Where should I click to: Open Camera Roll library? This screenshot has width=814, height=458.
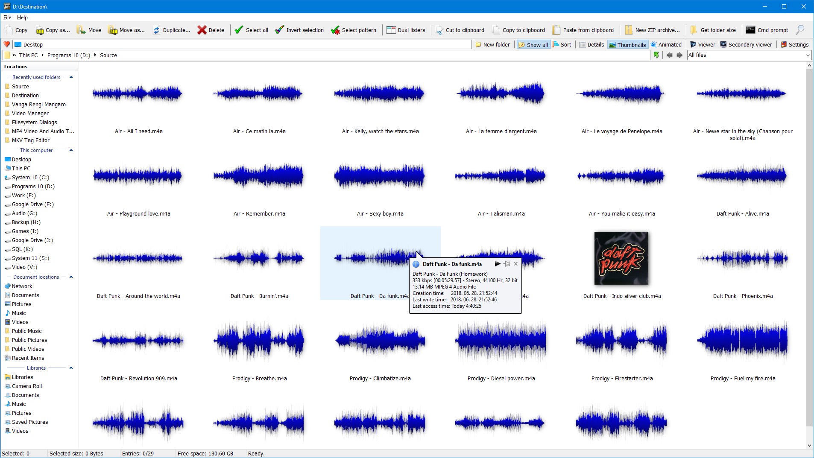(x=27, y=386)
